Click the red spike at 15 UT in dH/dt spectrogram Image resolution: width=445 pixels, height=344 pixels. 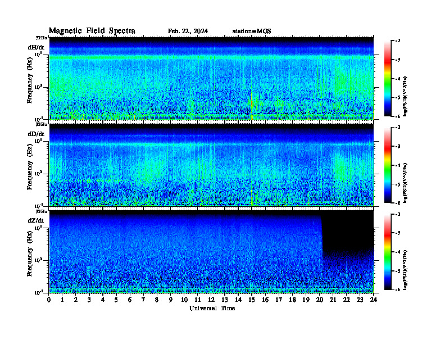252,106
